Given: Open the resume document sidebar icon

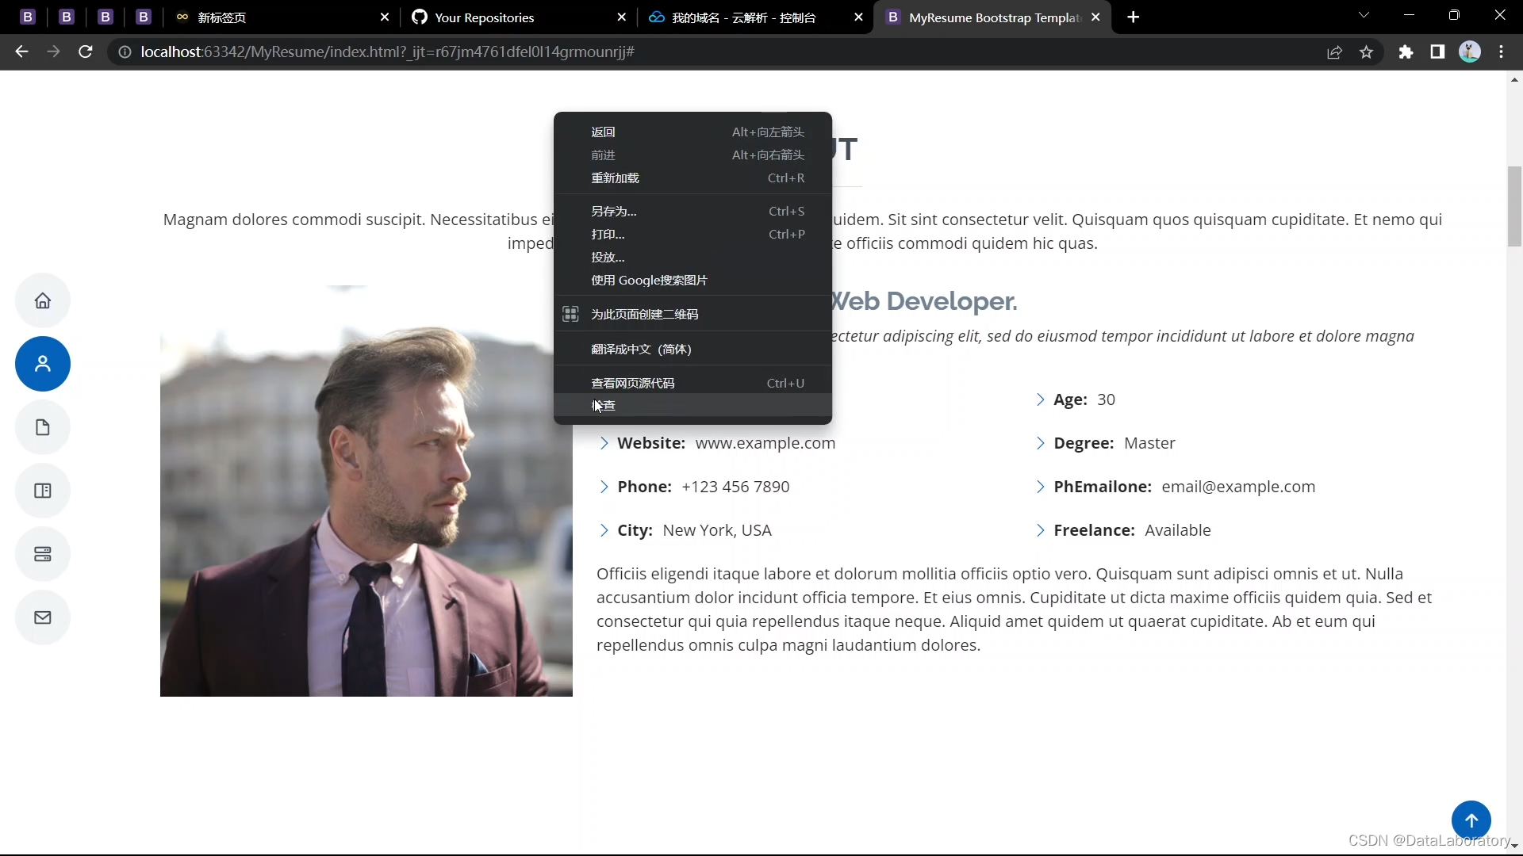Looking at the screenshot, I should click(x=43, y=427).
